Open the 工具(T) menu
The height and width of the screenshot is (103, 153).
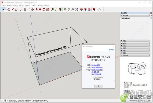tap(34, 6)
